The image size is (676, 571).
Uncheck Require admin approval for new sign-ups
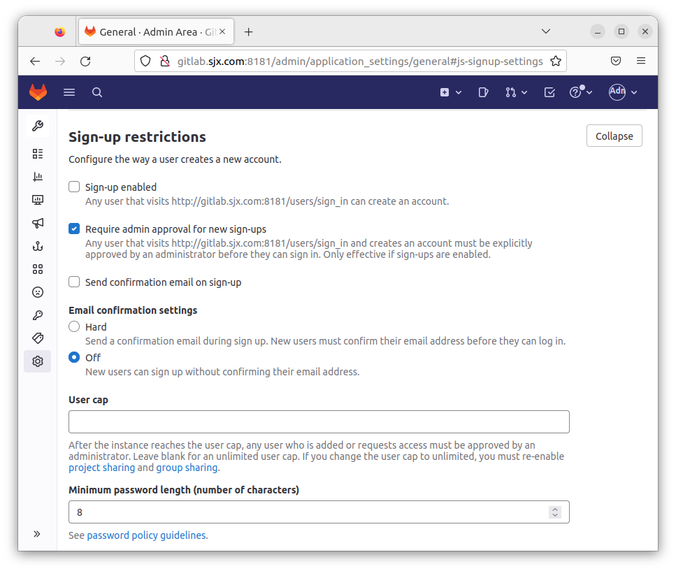(74, 229)
